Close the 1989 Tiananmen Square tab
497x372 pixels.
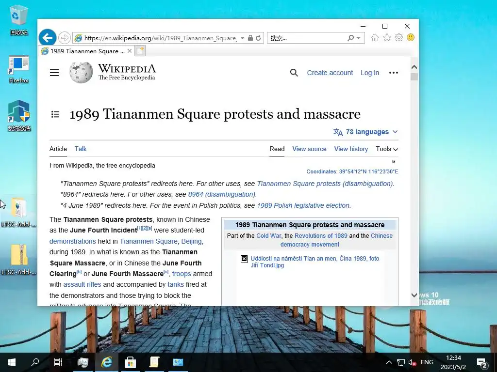coord(129,51)
